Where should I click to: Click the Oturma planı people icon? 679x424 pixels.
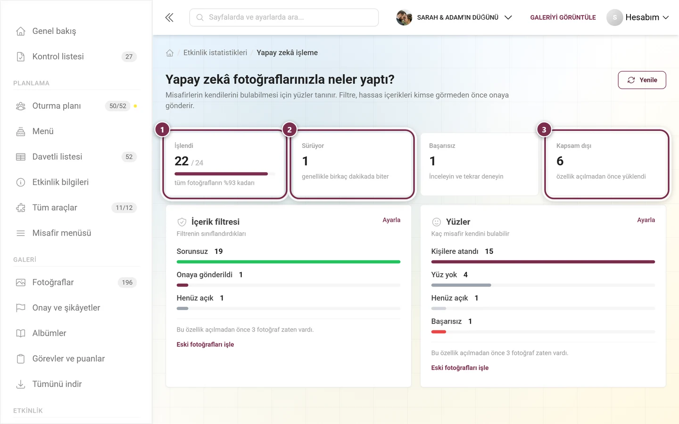21,106
